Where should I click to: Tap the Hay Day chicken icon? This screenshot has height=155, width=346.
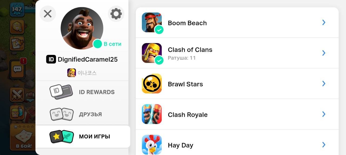coord(152,145)
